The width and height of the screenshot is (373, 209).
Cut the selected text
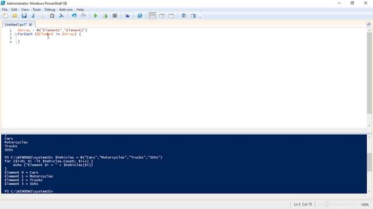coord(33,16)
